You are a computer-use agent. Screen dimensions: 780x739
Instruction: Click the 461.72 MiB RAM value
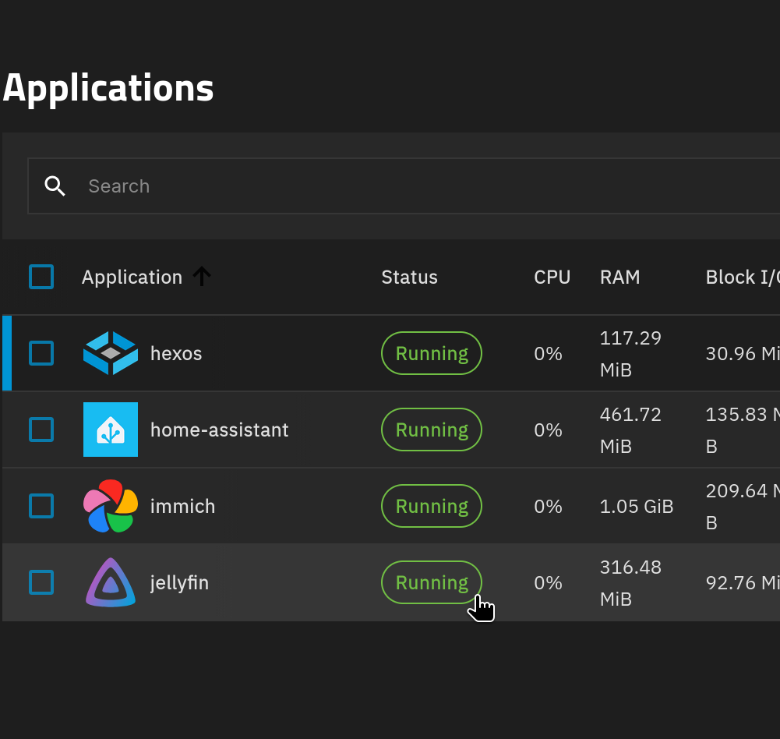[x=630, y=430]
